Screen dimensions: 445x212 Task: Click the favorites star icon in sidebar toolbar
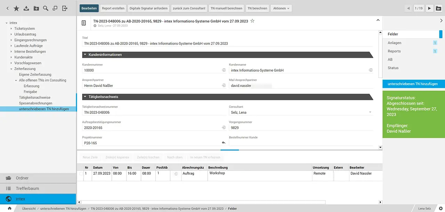pos(16,8)
